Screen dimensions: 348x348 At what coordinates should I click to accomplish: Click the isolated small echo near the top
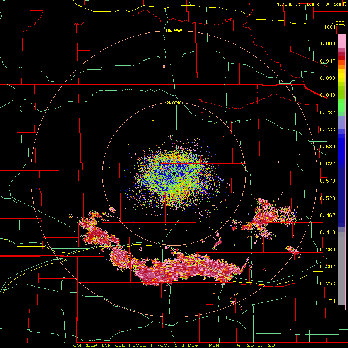[x=164, y=66]
